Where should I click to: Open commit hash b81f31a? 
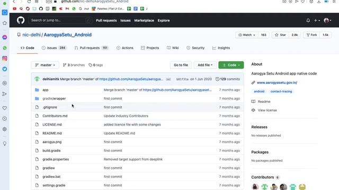pyautogui.click(x=182, y=79)
